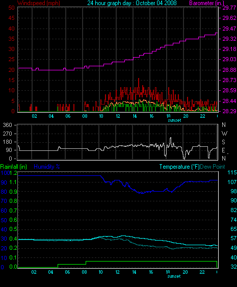The height and width of the screenshot is (287, 237).
Task: Click the 25 value on the windspeed axis
Action: (x=11, y=60)
